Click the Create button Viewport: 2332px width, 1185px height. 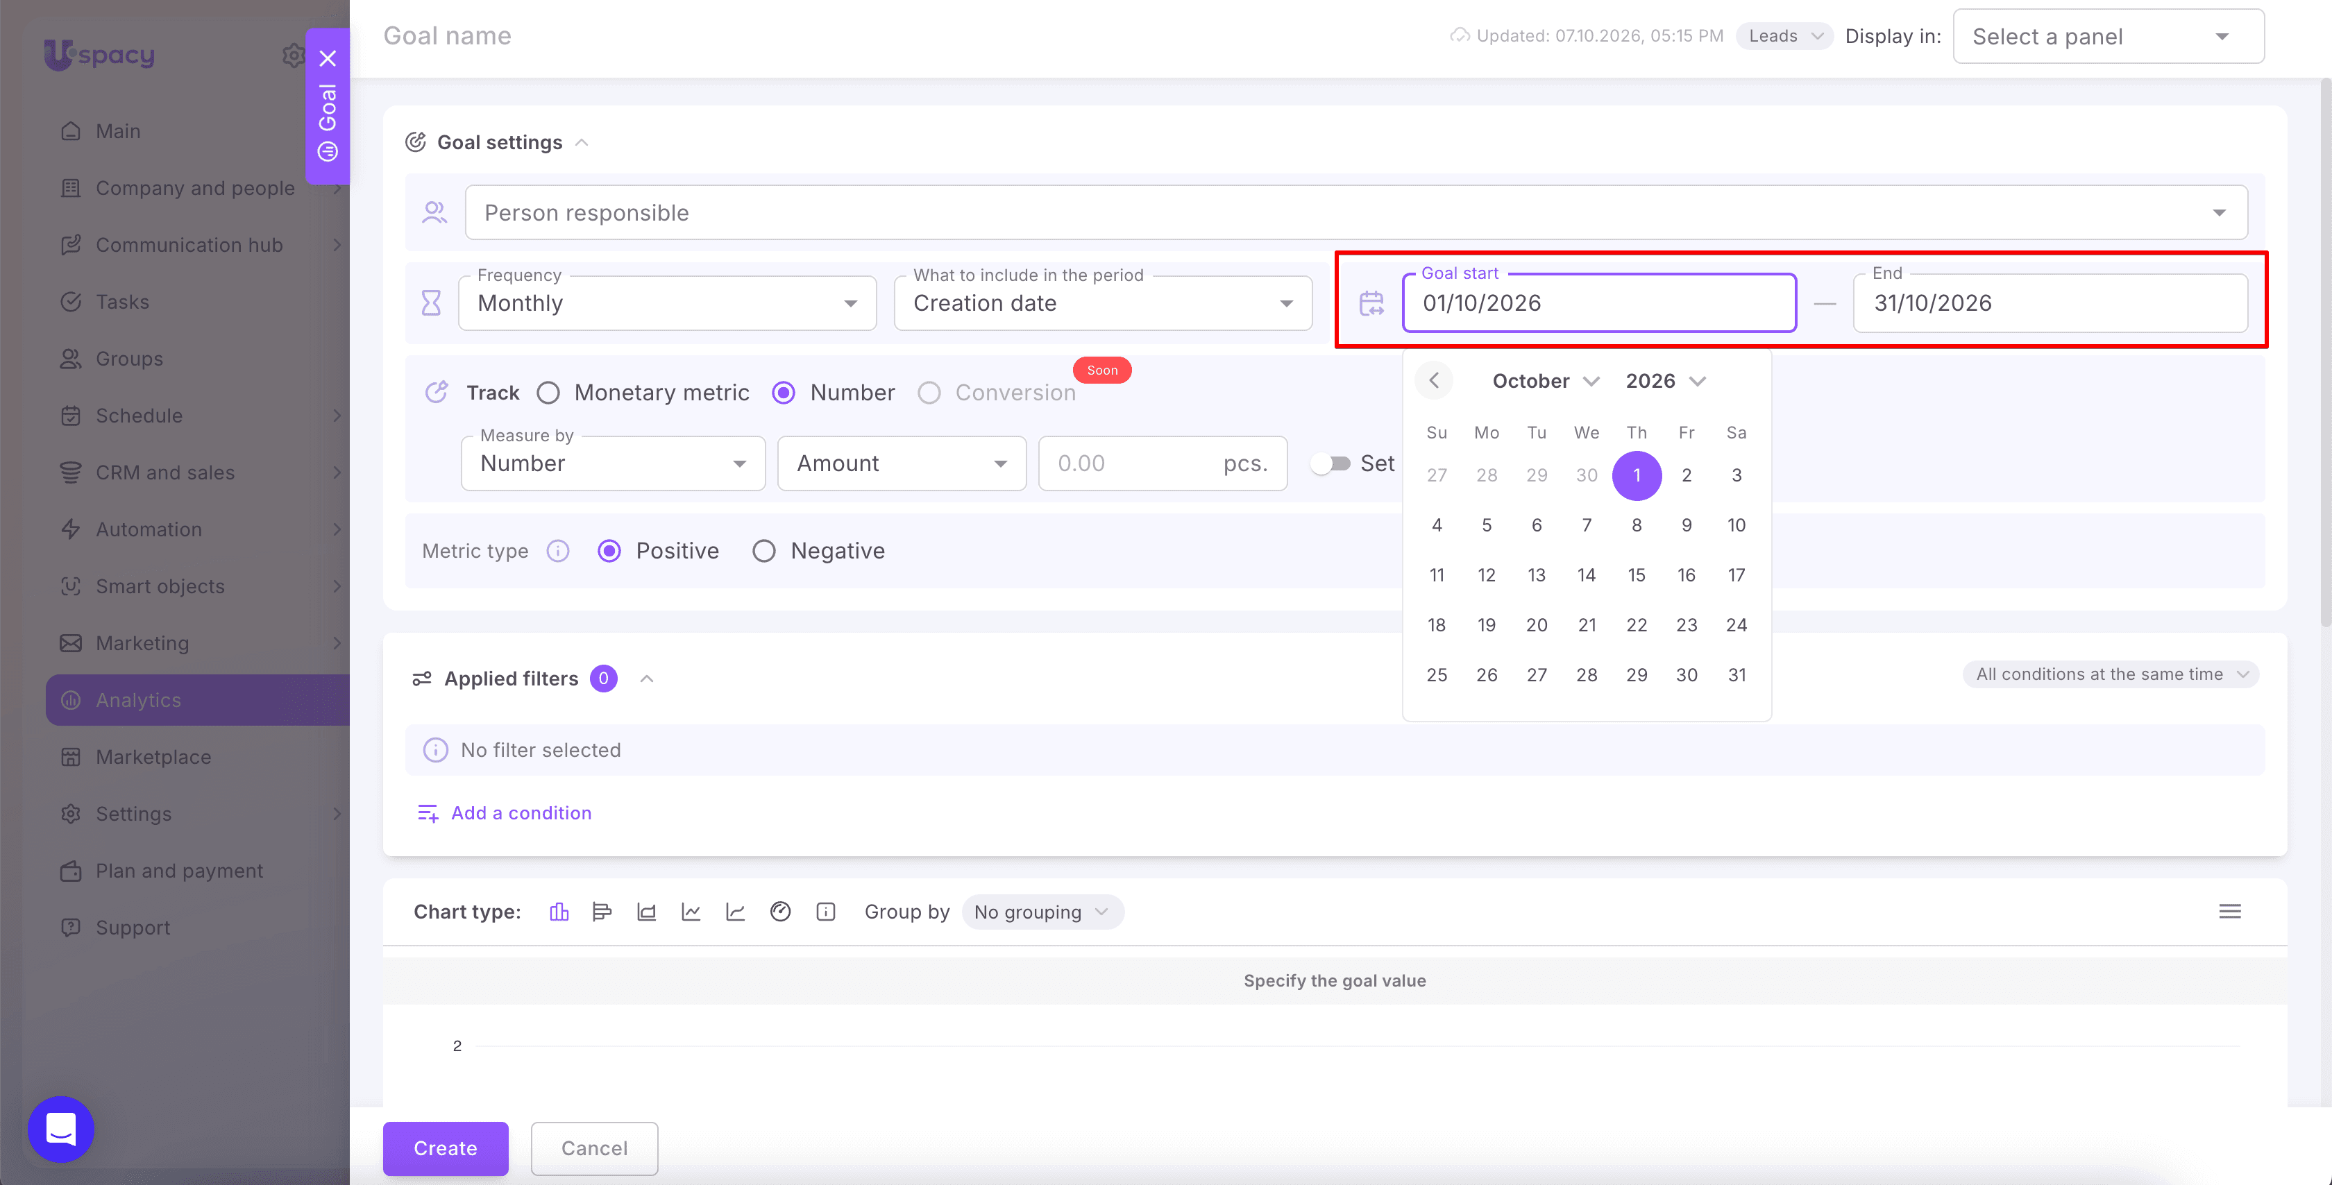click(446, 1148)
